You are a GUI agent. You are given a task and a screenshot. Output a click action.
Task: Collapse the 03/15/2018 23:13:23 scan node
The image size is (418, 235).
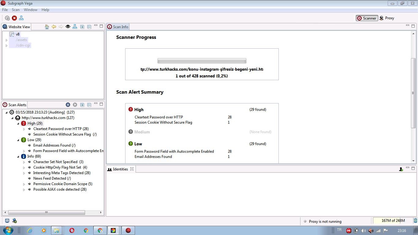click(x=6, y=112)
